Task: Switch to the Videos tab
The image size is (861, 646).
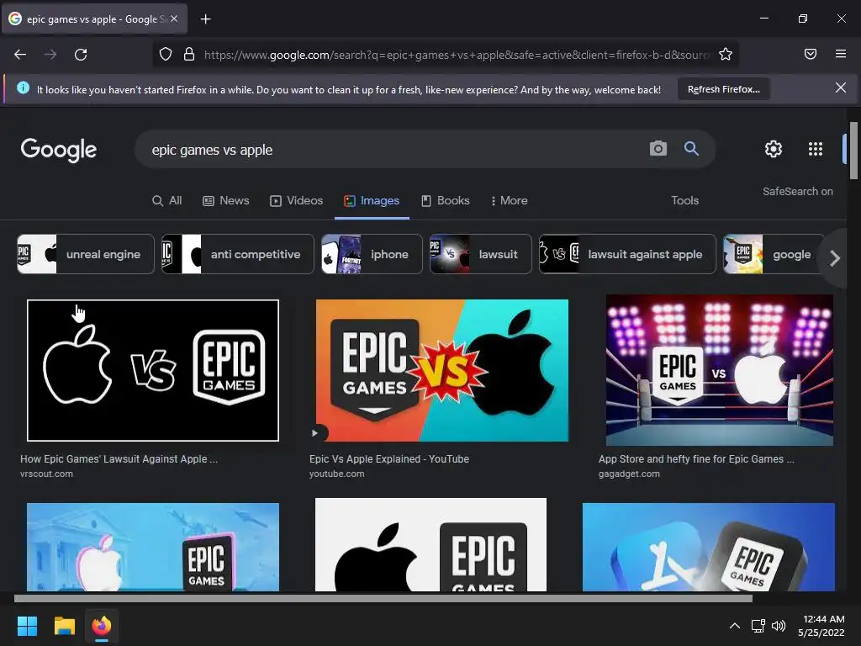Action: pos(297,200)
